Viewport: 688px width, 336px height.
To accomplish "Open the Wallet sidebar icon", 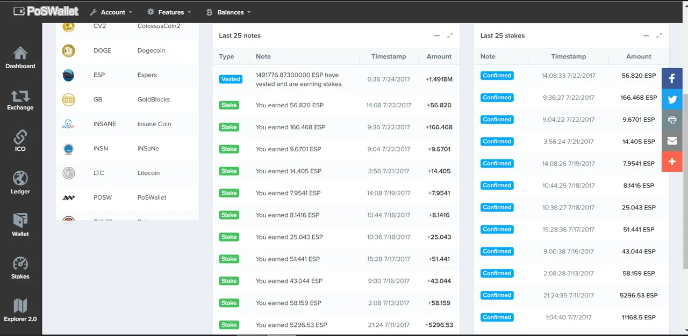I will [x=20, y=225].
